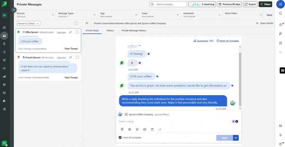Open the list feeds icon in sidebar
This screenshot has width=285, height=147.
(4, 52)
